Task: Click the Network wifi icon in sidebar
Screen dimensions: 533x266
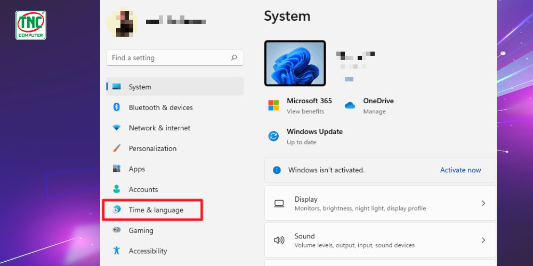Action: (x=117, y=128)
